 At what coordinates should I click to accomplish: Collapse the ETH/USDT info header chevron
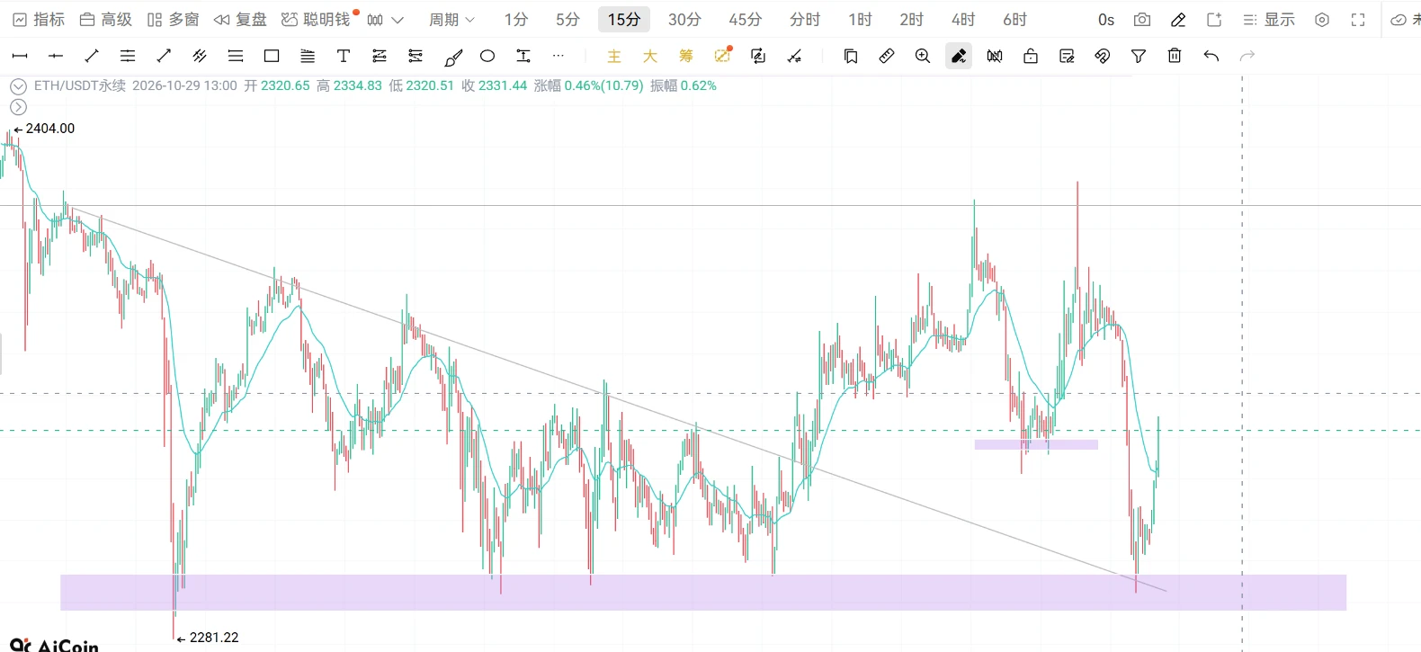pos(18,86)
